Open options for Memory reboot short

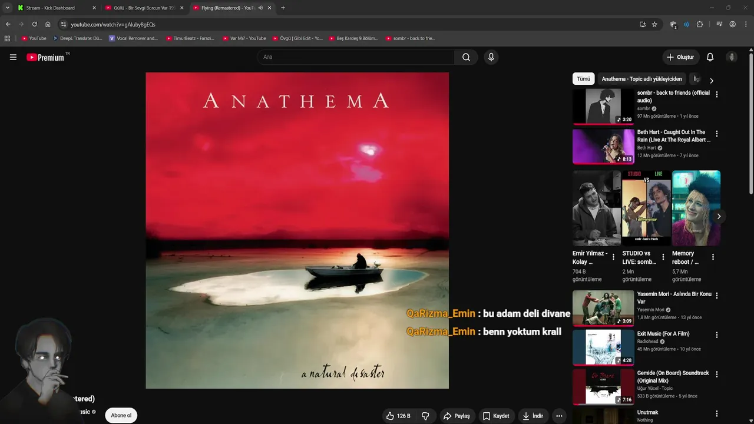[713, 257]
